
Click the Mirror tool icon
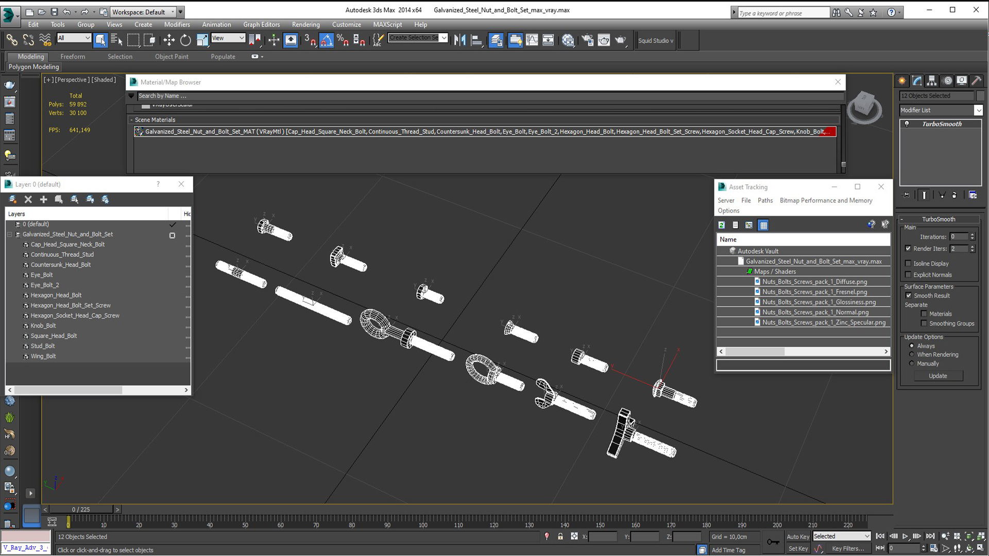click(459, 40)
